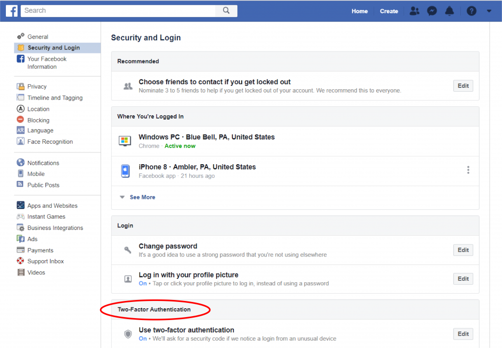Edit Change password

463,250
